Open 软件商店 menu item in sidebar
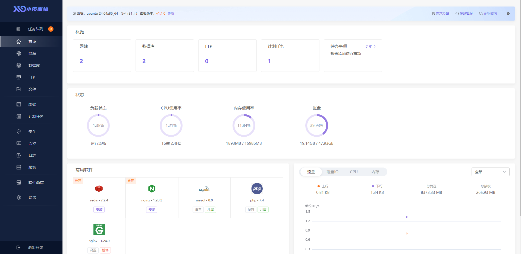 point(32,182)
